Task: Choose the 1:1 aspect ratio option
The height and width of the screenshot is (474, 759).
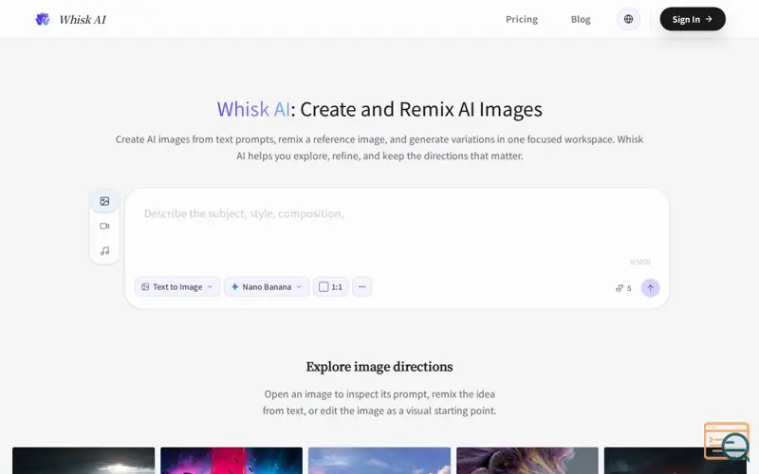Action: click(x=330, y=287)
